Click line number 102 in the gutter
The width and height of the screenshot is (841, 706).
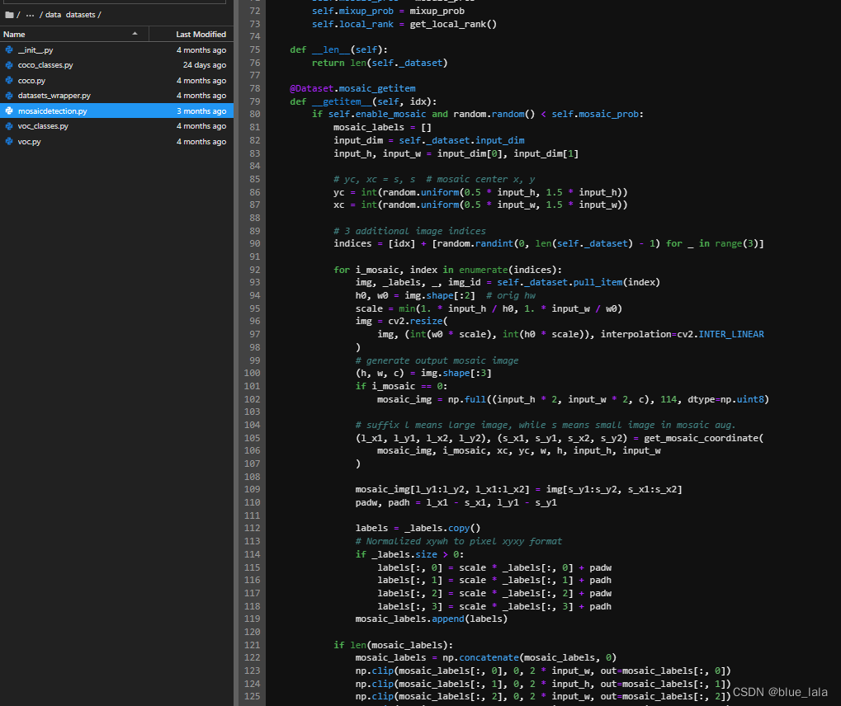tap(252, 399)
